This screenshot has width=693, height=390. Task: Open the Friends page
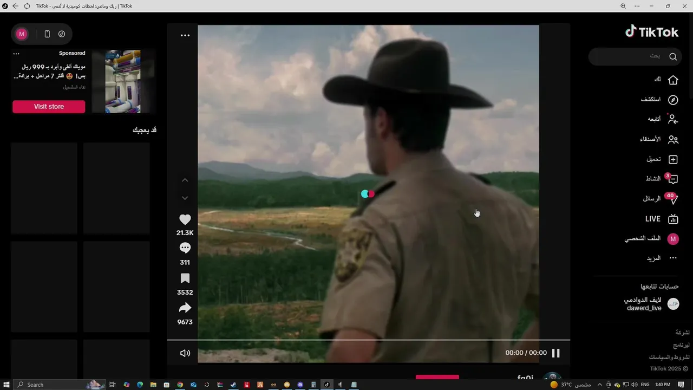point(659,139)
